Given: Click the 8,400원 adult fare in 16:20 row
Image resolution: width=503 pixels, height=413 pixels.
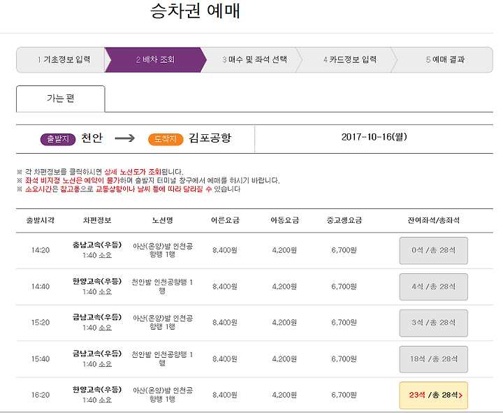Looking at the screenshot, I should (x=225, y=395).
